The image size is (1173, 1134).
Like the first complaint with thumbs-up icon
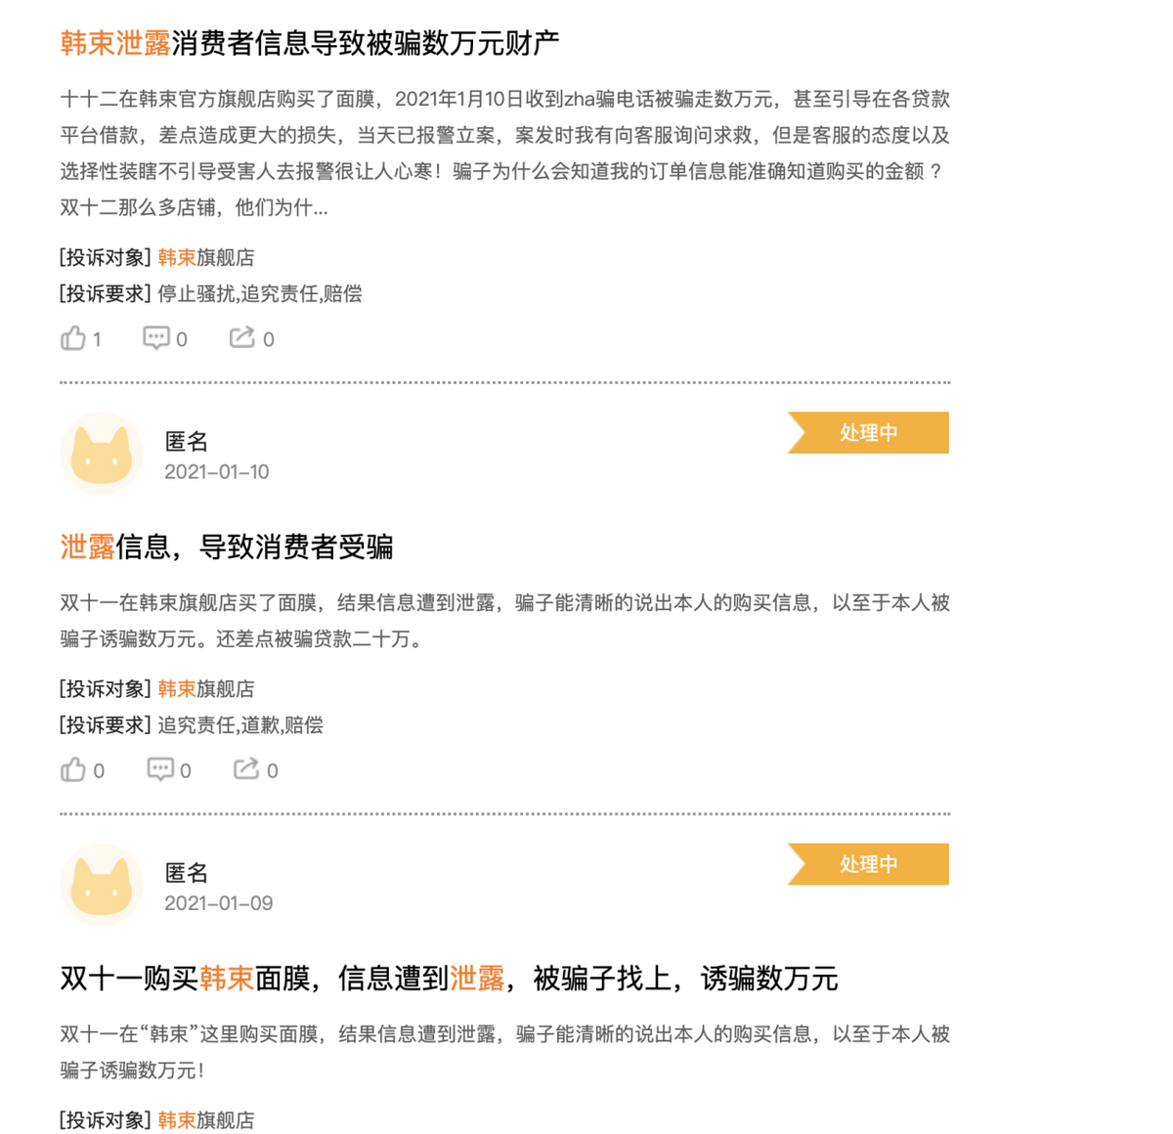tap(73, 338)
